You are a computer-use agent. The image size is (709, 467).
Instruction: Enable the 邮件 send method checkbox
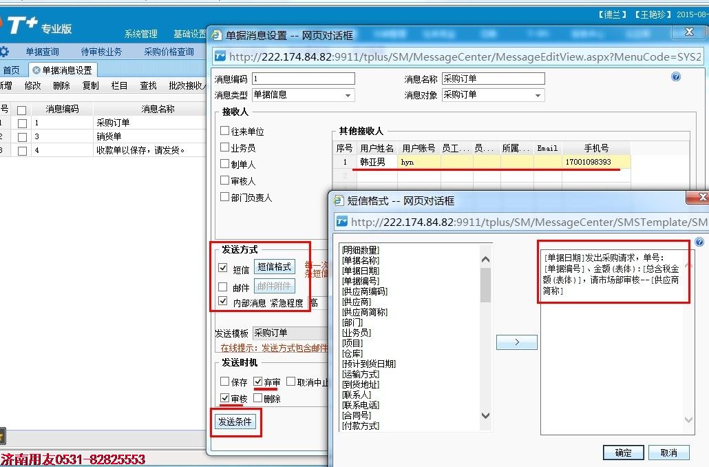pyautogui.click(x=223, y=287)
